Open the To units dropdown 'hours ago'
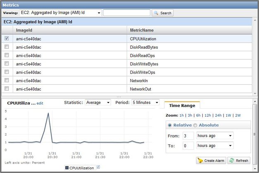Image resolution: width=259 pixels, height=173 pixels. tap(215, 146)
